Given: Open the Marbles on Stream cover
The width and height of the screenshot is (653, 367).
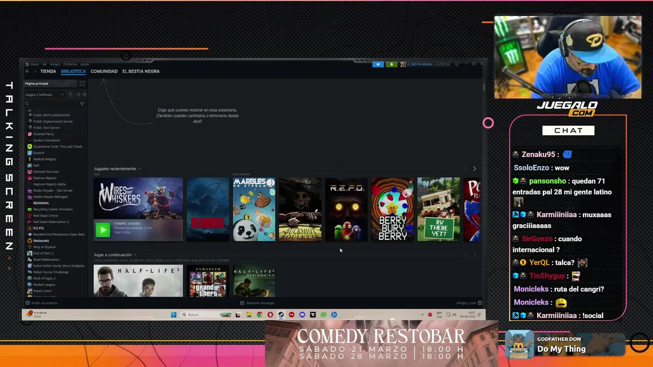Looking at the screenshot, I should (254, 209).
